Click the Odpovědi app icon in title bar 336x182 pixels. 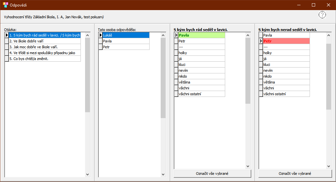click(x=5, y=5)
